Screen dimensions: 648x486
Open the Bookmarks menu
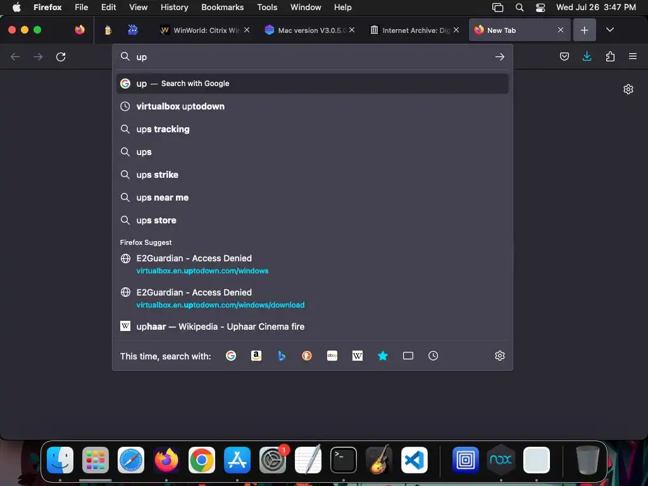222,7
